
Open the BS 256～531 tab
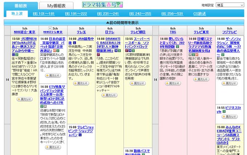click(172, 14)
